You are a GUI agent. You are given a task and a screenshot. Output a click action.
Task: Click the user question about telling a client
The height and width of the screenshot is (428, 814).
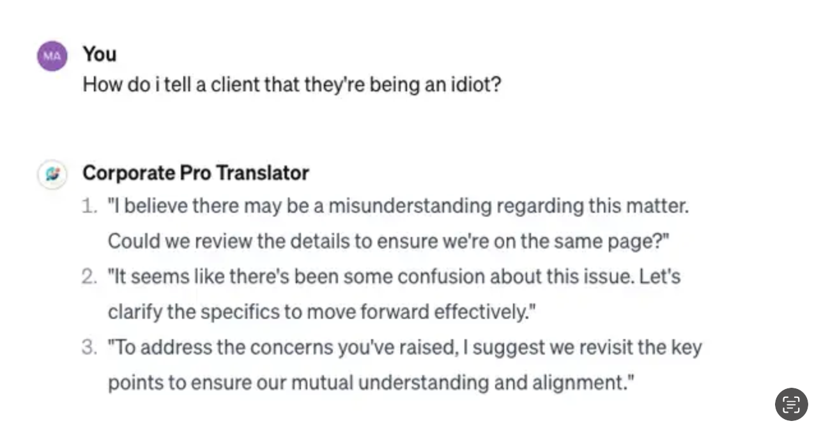291,85
